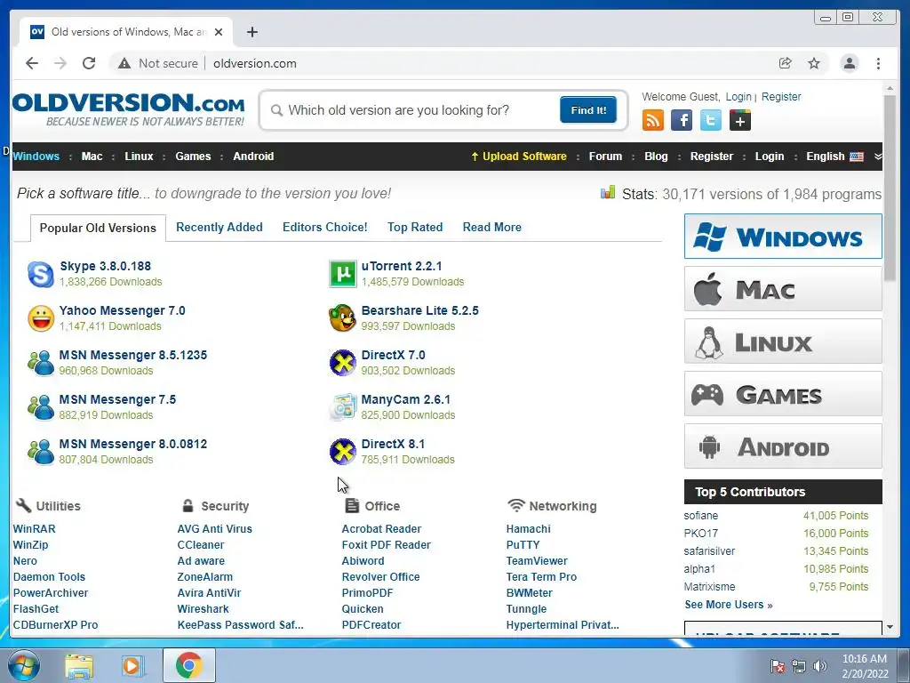The height and width of the screenshot is (683, 910).
Task: Click the large Android platform button
Action: click(783, 446)
